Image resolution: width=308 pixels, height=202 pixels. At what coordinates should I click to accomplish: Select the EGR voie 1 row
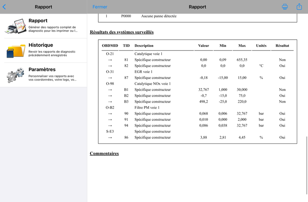click(198, 72)
